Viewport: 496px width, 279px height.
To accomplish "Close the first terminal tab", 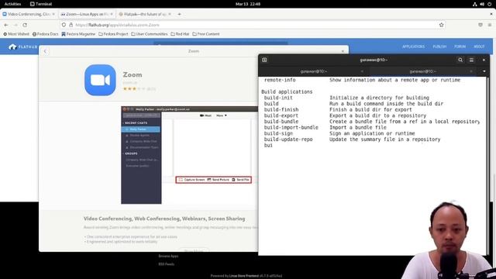I will [x=362, y=71].
